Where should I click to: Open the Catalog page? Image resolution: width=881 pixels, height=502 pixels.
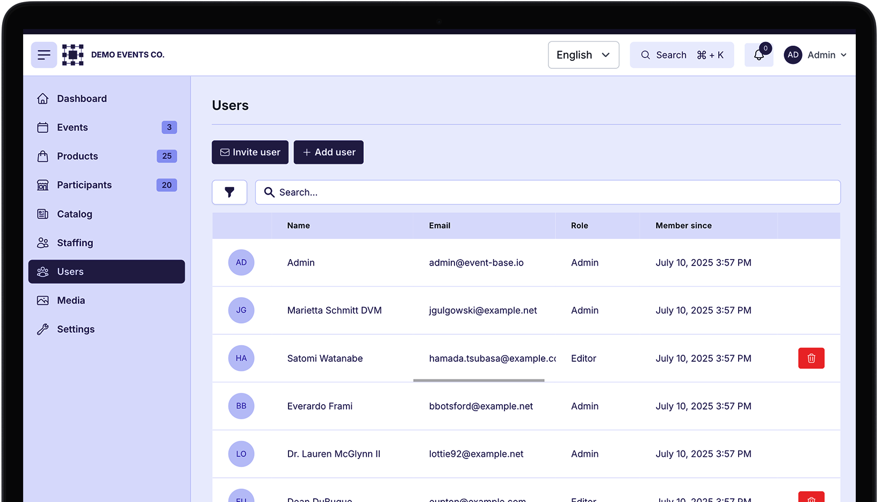tap(106, 214)
